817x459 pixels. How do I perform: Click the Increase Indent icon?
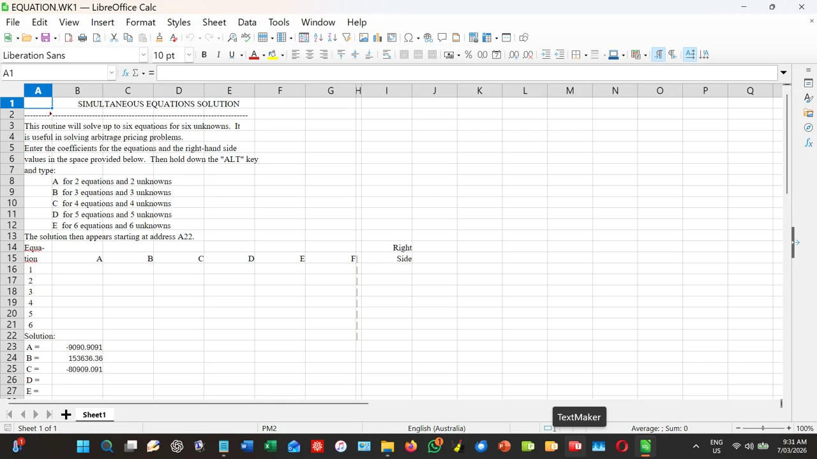coord(546,55)
